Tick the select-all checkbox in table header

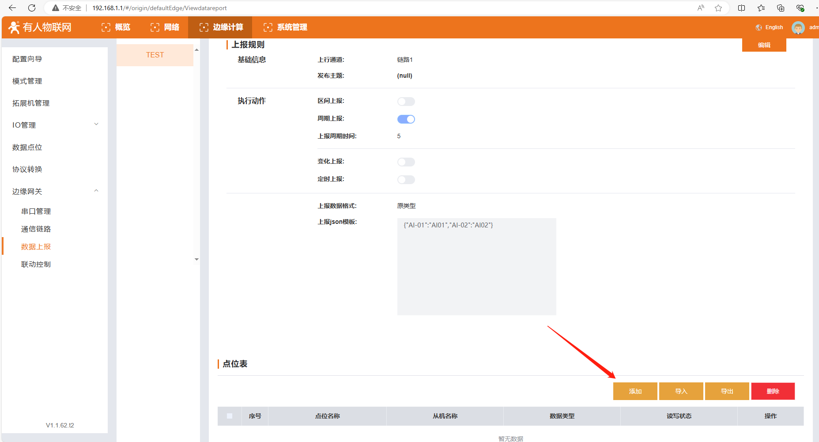(x=230, y=416)
